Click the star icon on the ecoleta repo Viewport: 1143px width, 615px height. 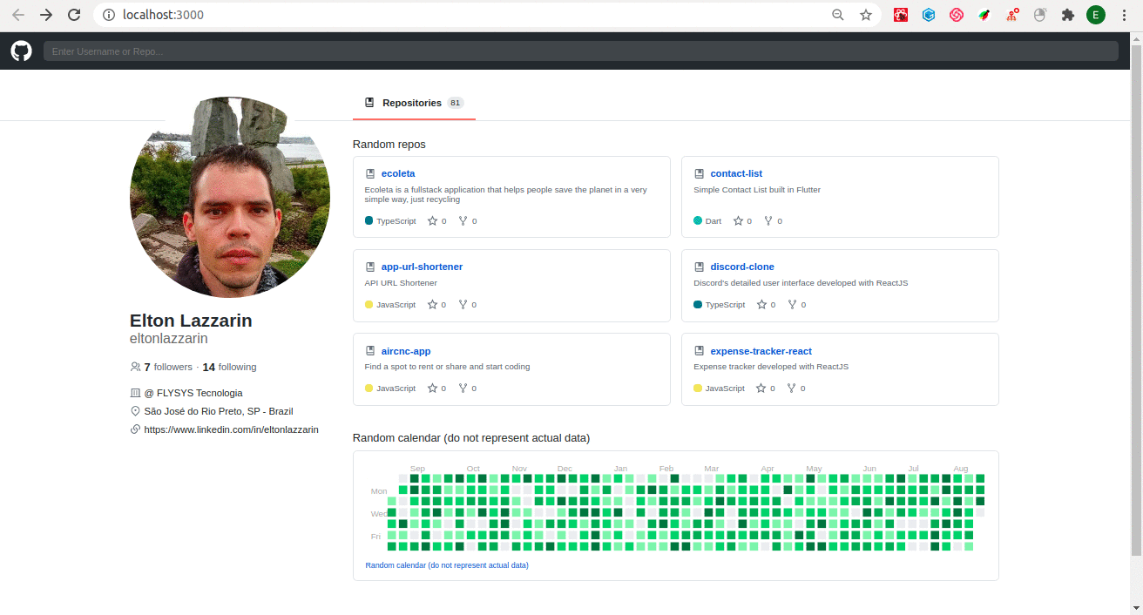coord(432,221)
